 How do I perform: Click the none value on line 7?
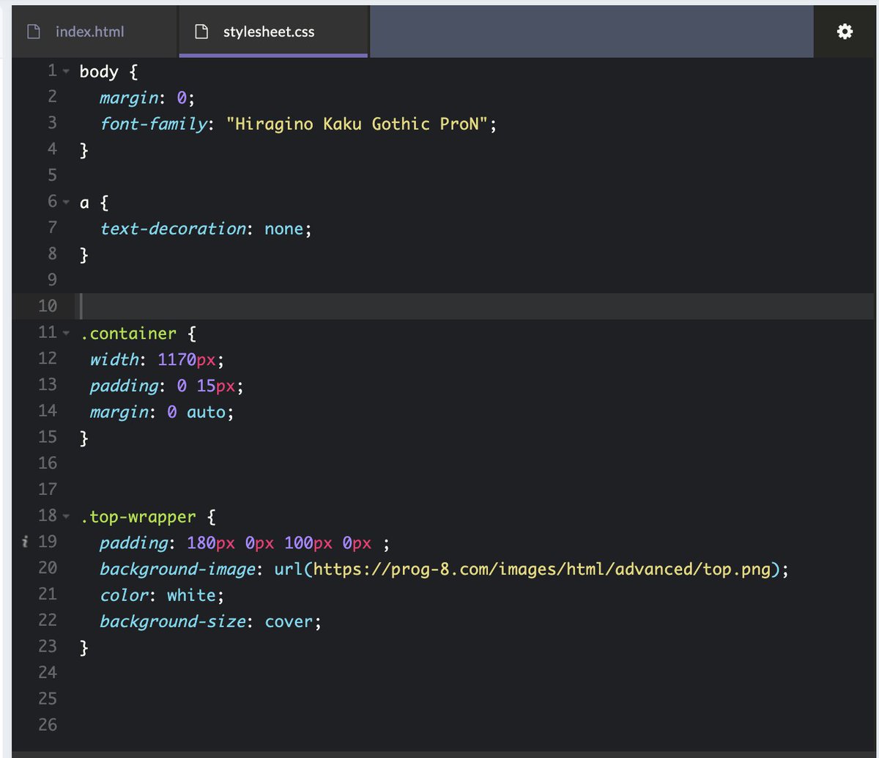(283, 229)
